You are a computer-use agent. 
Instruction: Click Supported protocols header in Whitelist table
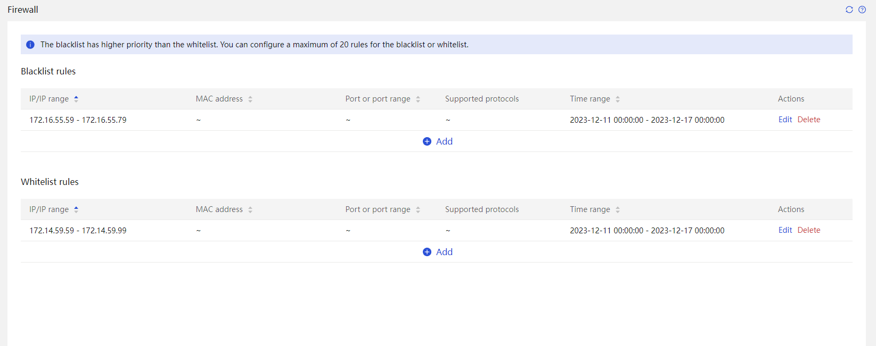click(482, 209)
